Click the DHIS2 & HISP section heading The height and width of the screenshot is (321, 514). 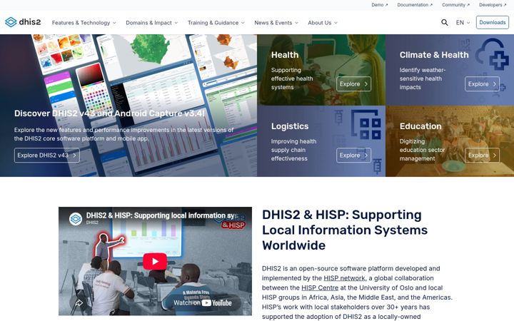coord(345,230)
